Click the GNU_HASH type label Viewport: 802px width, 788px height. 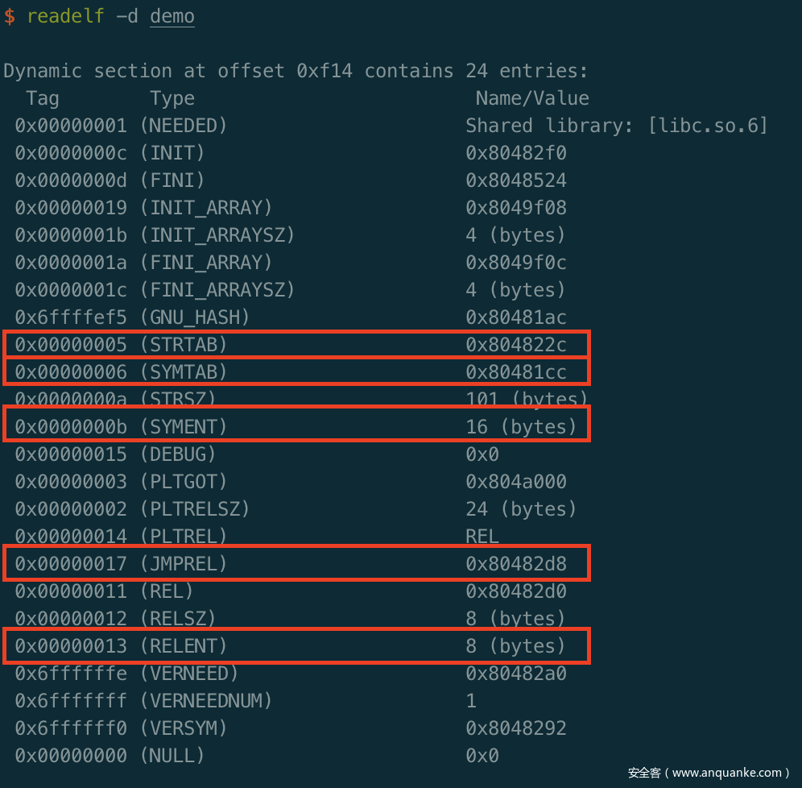[x=195, y=317]
